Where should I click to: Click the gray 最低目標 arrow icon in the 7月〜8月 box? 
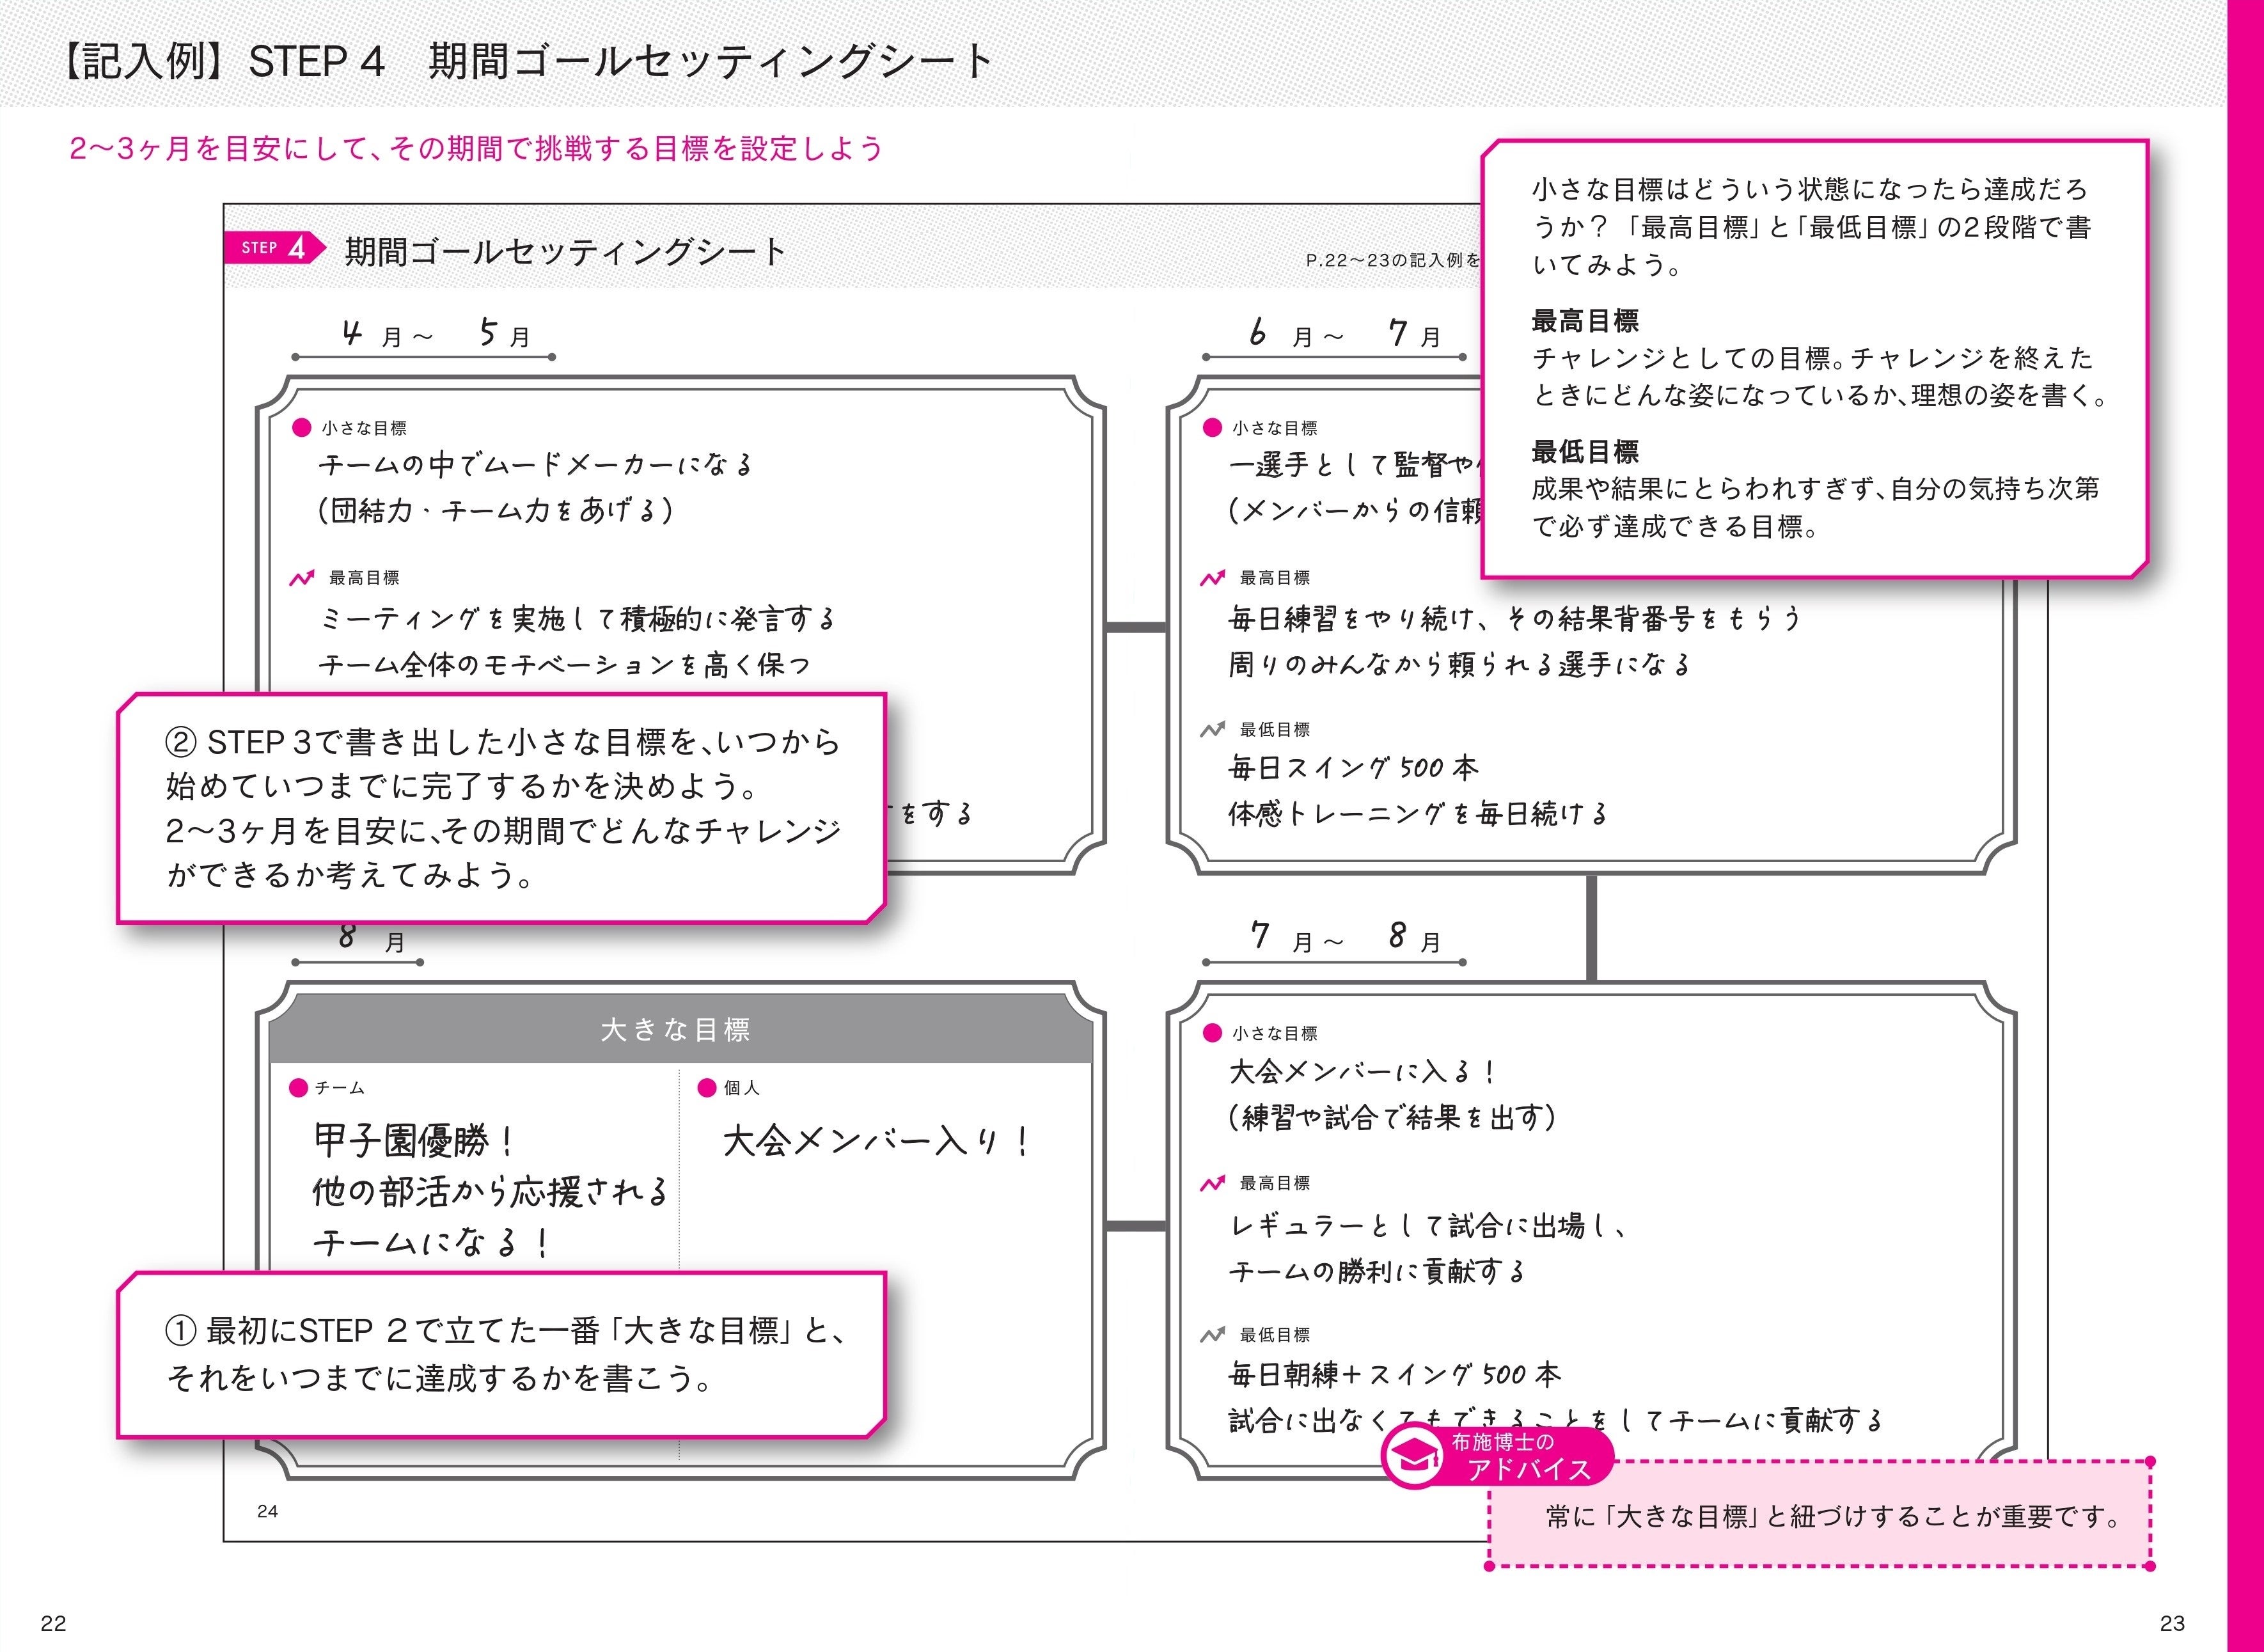(x=1212, y=1335)
